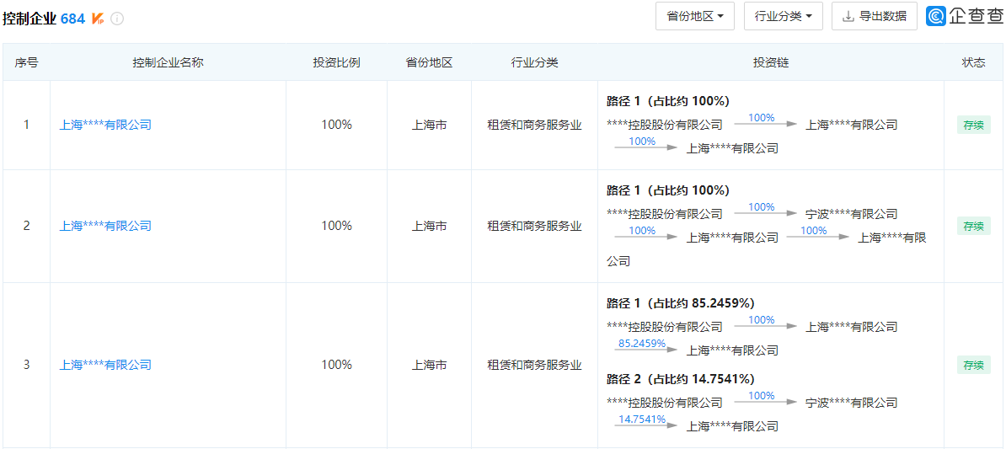Click the 85.2459% arrow label in row 3

(641, 344)
